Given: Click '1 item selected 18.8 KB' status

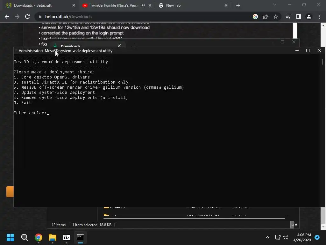Looking at the screenshot, I should pos(92,225).
